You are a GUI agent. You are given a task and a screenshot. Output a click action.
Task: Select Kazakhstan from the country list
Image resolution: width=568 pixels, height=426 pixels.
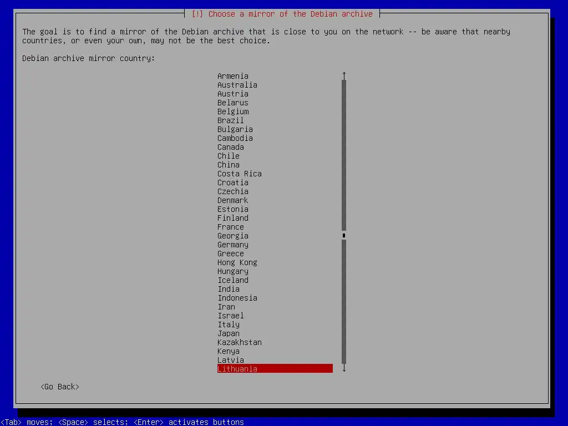coord(240,342)
